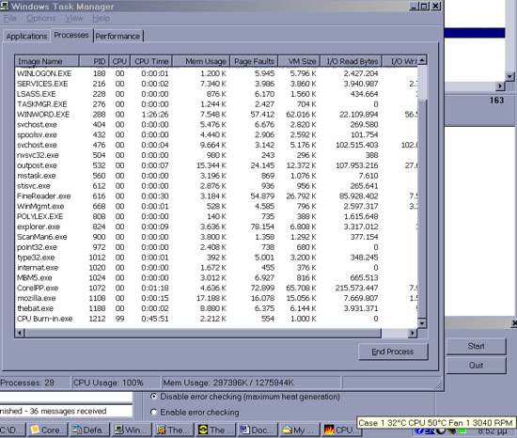Sort by PID column header
The height and width of the screenshot is (438, 517).
(x=94, y=61)
